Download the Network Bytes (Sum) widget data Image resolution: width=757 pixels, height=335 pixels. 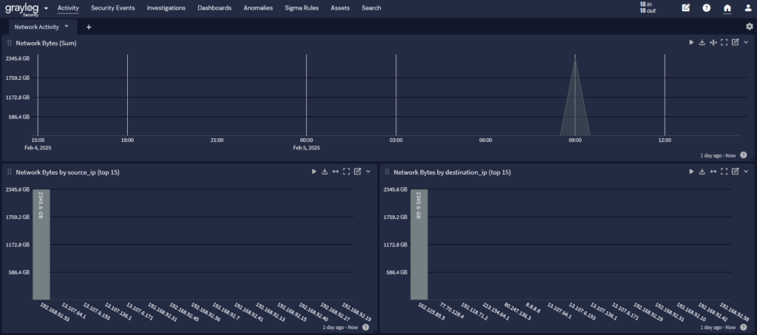(702, 43)
